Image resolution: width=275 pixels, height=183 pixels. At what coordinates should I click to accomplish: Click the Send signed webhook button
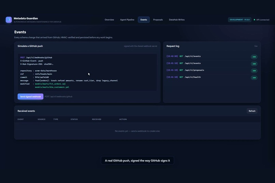click(x=30, y=96)
